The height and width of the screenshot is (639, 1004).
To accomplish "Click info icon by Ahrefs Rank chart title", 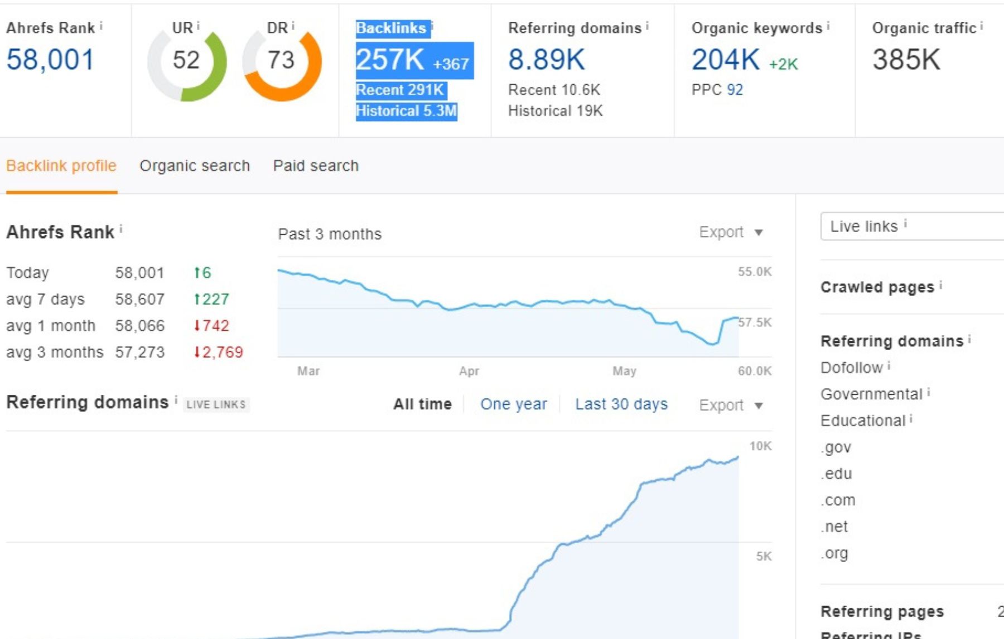I will 120,229.
